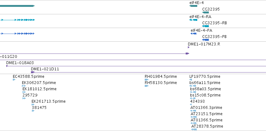Select the 381475 EST glyph
Screen dimensions: 266x131
pos(33,111)
